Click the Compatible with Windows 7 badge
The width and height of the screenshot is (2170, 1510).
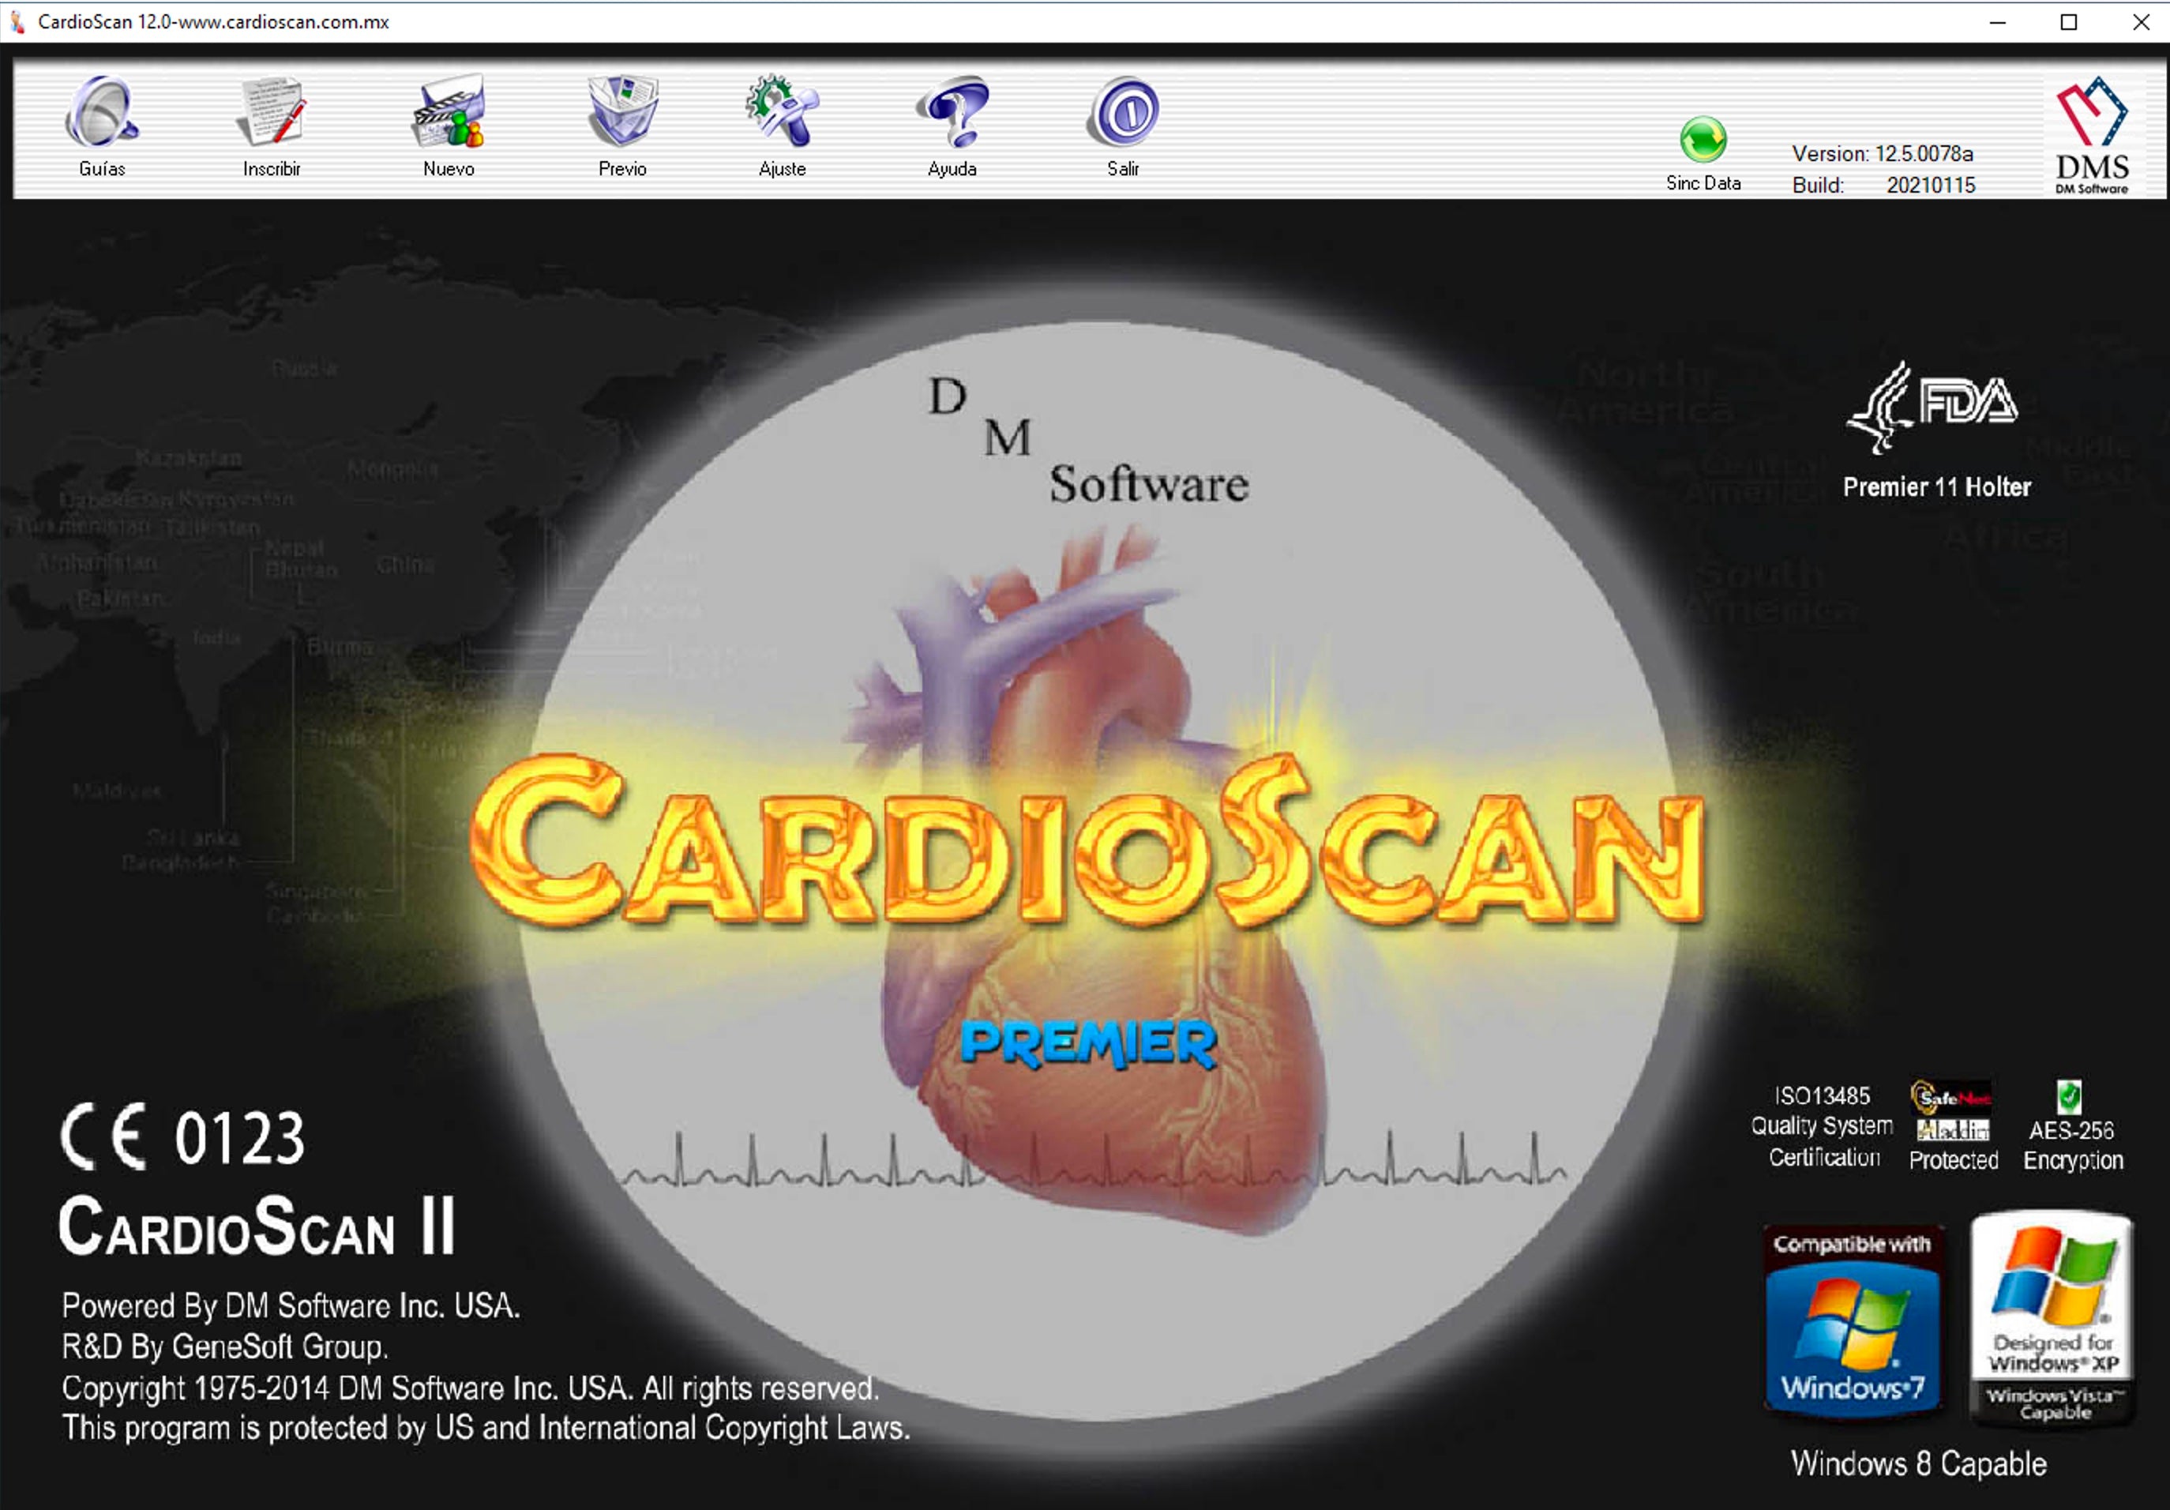point(1853,1320)
